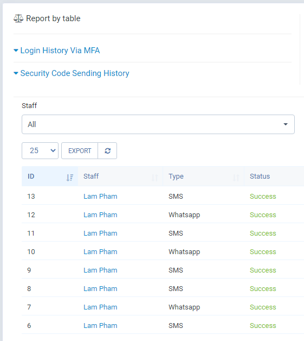
Task: Click the balance scale report icon
Action: (x=18, y=18)
